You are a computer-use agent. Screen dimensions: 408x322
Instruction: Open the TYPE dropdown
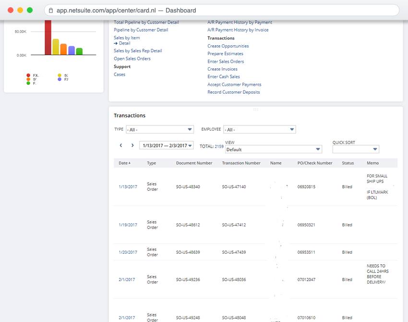point(160,129)
